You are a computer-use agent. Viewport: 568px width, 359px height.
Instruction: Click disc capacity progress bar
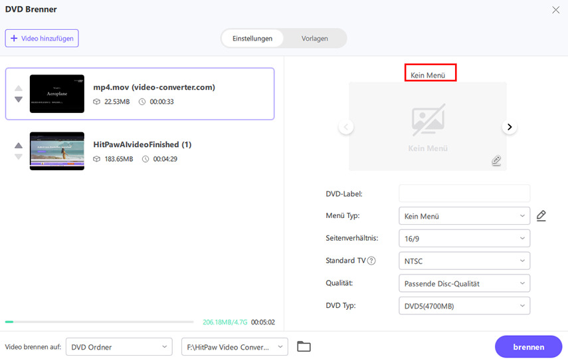tap(99, 322)
